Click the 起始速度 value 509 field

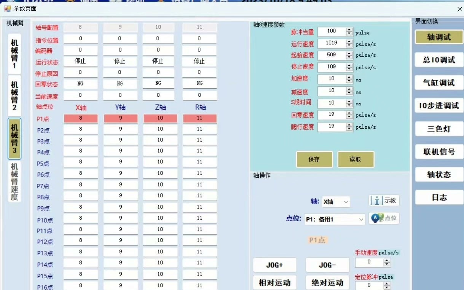332,55
